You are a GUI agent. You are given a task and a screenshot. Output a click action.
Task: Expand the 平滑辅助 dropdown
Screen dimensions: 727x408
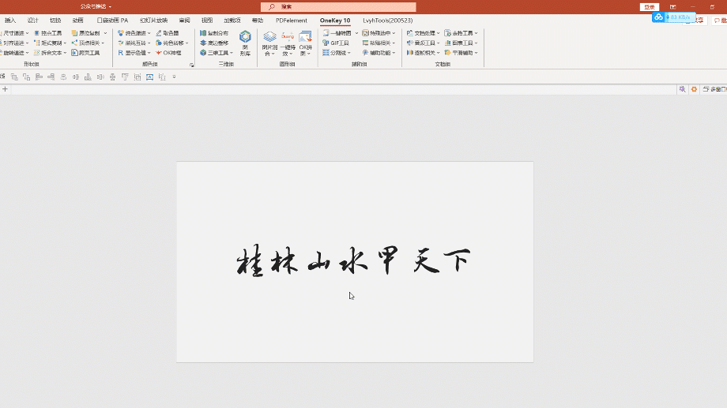point(477,53)
